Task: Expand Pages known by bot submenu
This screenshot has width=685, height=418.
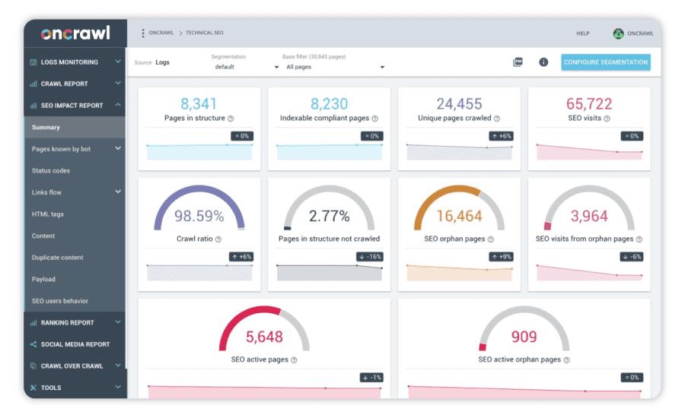Action: point(118,148)
